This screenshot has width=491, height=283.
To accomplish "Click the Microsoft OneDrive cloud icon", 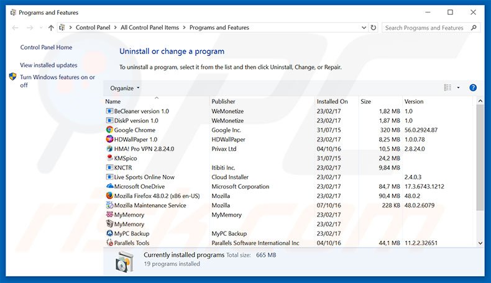I will tap(109, 186).
